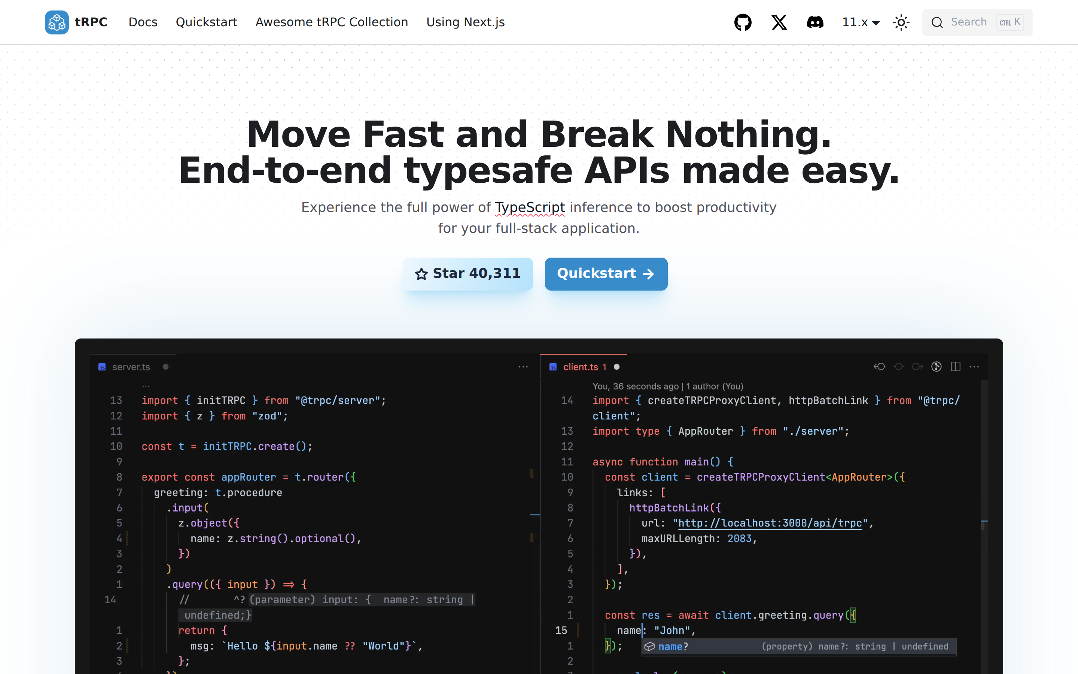Open more actions in server.ts pane
Screen dimensions: 1078x674
pyautogui.click(x=523, y=367)
